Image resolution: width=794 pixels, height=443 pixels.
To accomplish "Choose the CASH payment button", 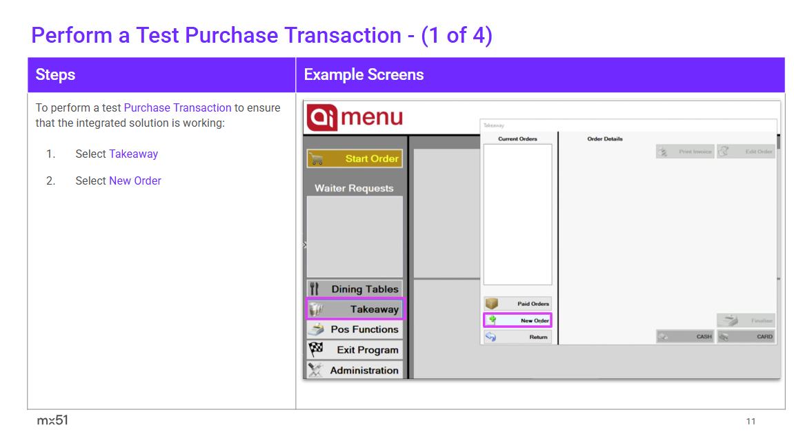I will pyautogui.click(x=685, y=337).
